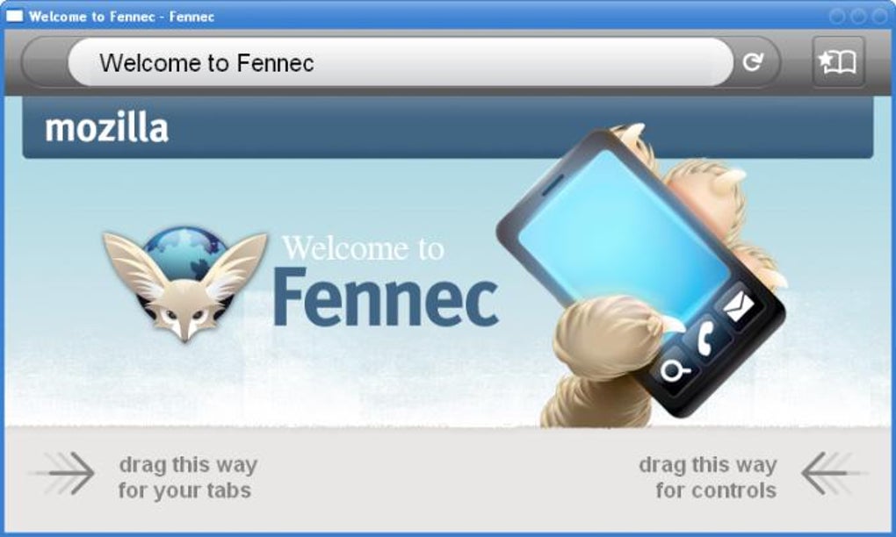Focus the Welcome to Fennec address bar
Viewport: 896px width, 537px height.
[400, 62]
